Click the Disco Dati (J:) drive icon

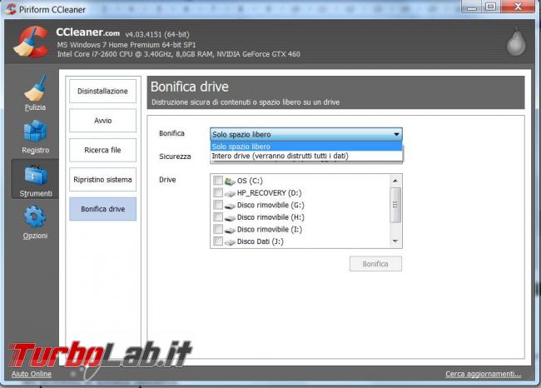[x=230, y=242]
